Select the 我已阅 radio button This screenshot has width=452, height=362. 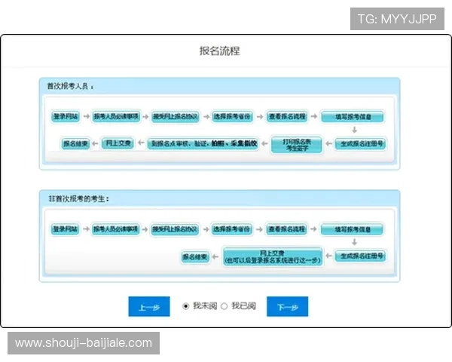click(x=224, y=306)
